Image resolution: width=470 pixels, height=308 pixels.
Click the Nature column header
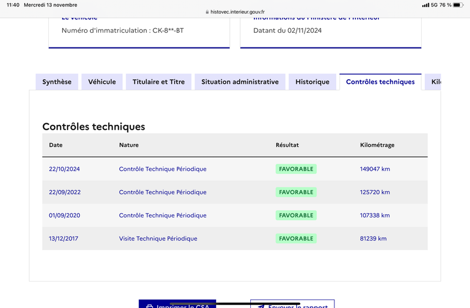click(x=129, y=145)
